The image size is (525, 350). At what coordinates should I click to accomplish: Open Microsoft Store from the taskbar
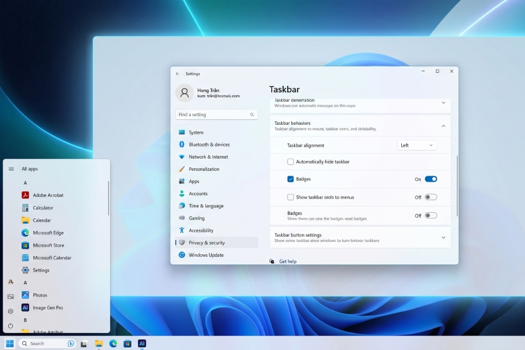pyautogui.click(x=127, y=344)
